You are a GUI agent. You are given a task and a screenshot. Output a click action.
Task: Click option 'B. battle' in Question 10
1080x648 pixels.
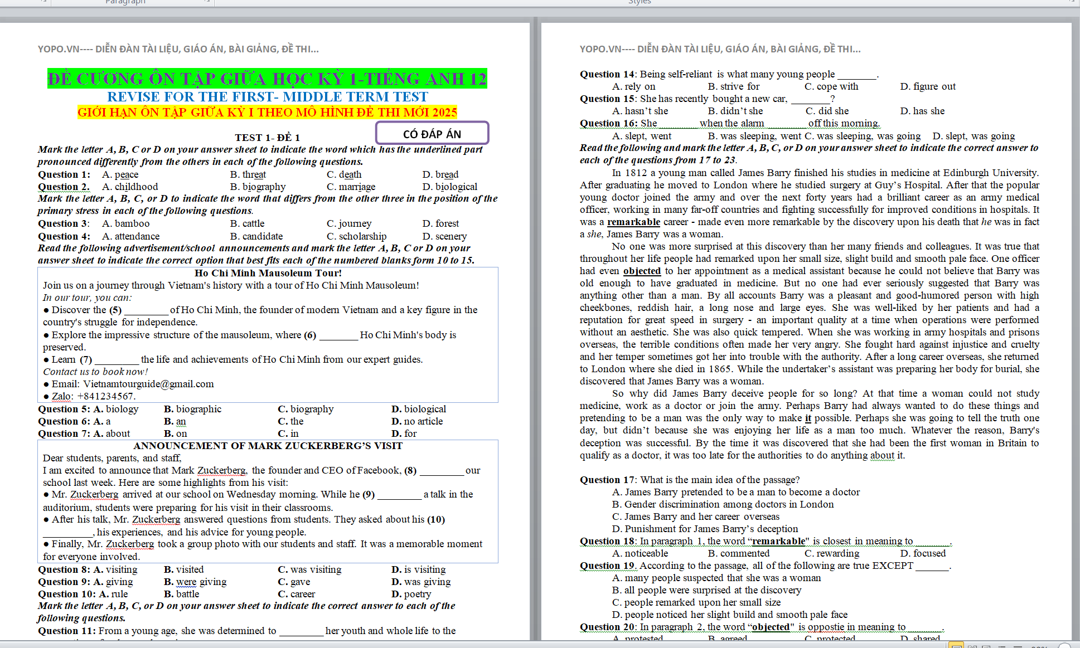182,594
